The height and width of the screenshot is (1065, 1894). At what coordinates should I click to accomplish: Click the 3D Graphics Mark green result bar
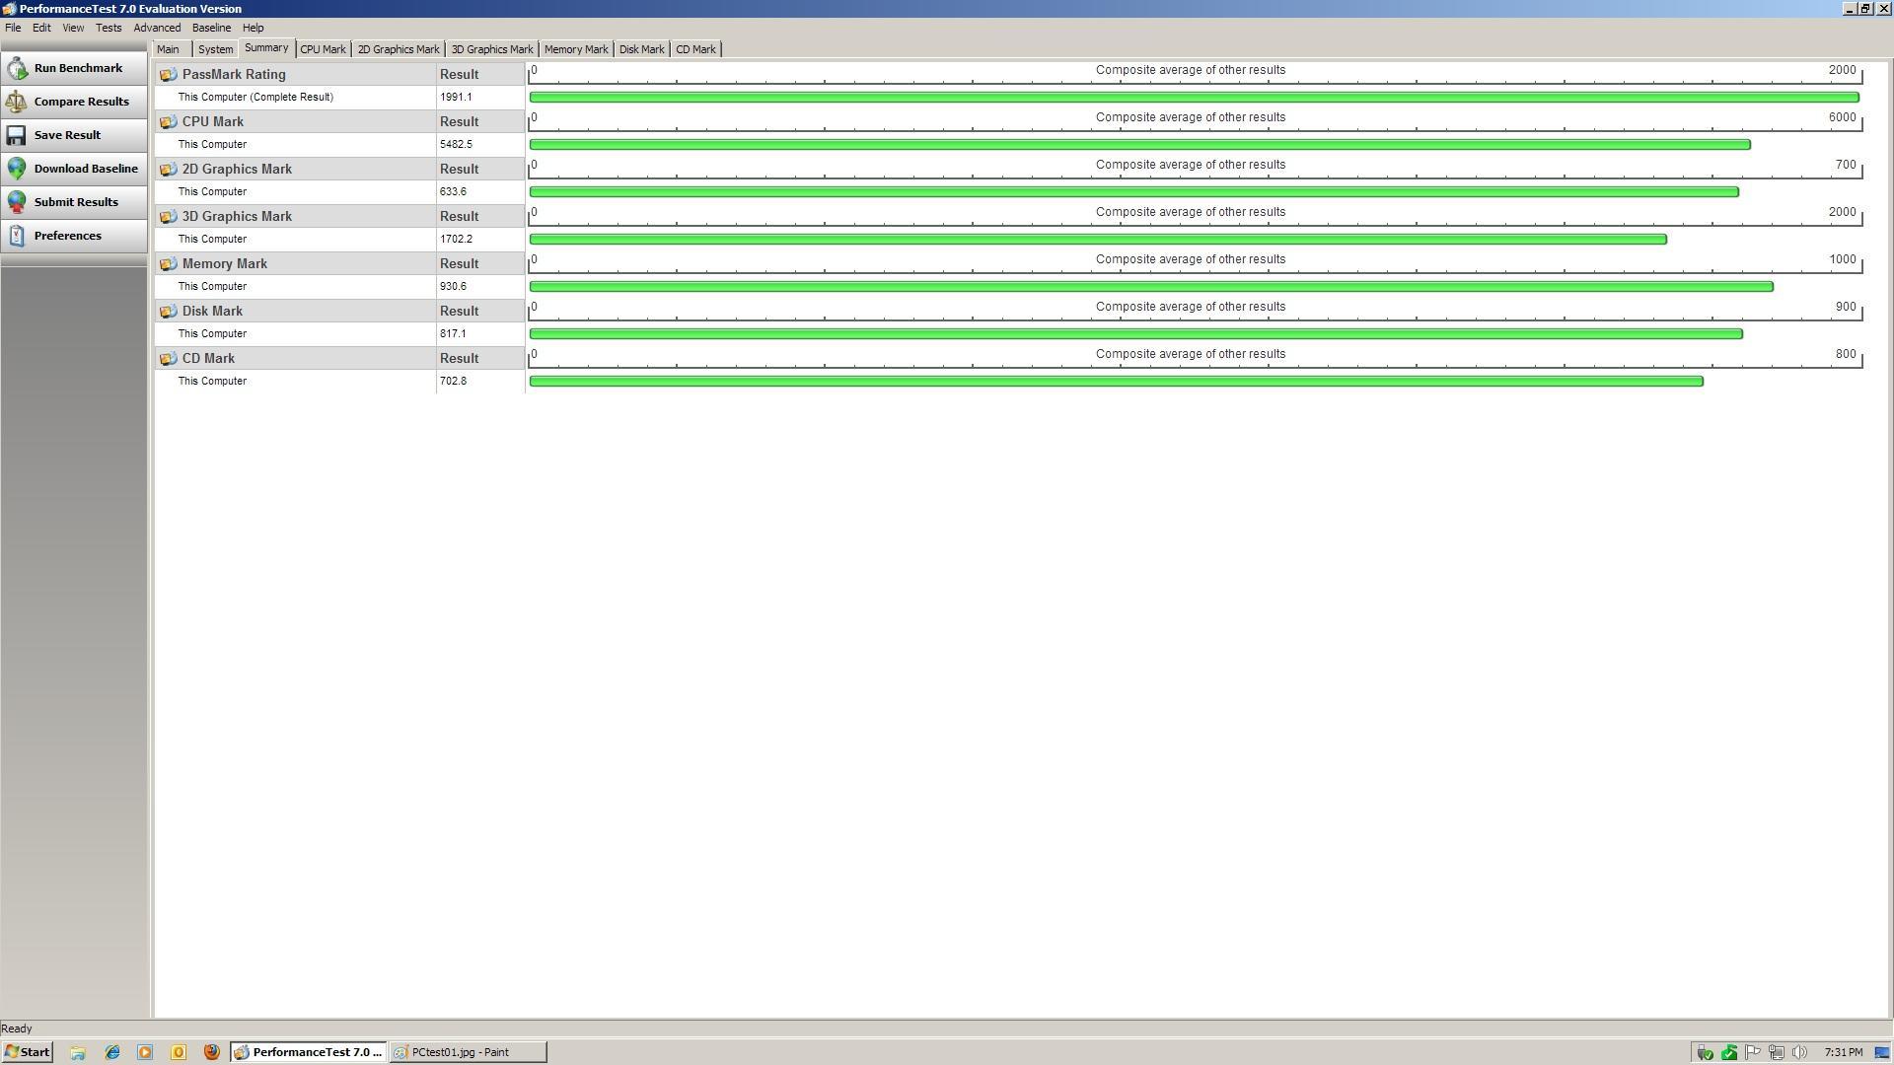click(x=1098, y=240)
